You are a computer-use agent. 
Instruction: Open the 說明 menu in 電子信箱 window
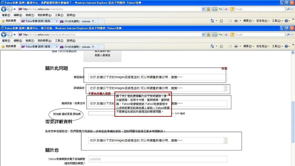71,41
